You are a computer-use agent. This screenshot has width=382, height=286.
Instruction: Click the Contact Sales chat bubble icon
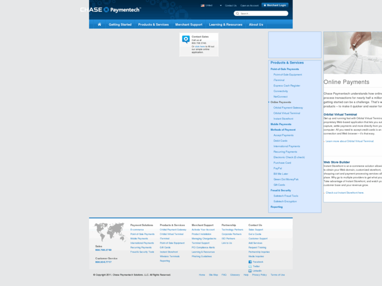click(186, 39)
